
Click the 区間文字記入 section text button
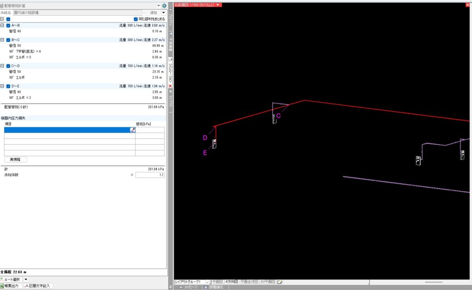click(x=38, y=286)
